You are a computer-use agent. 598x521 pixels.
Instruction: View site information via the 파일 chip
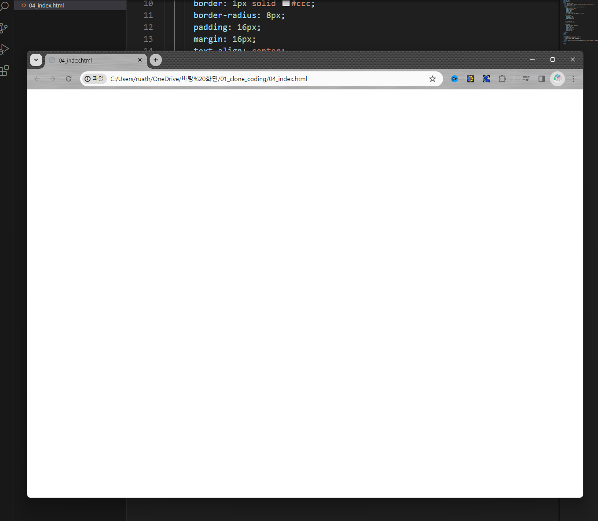coord(94,79)
